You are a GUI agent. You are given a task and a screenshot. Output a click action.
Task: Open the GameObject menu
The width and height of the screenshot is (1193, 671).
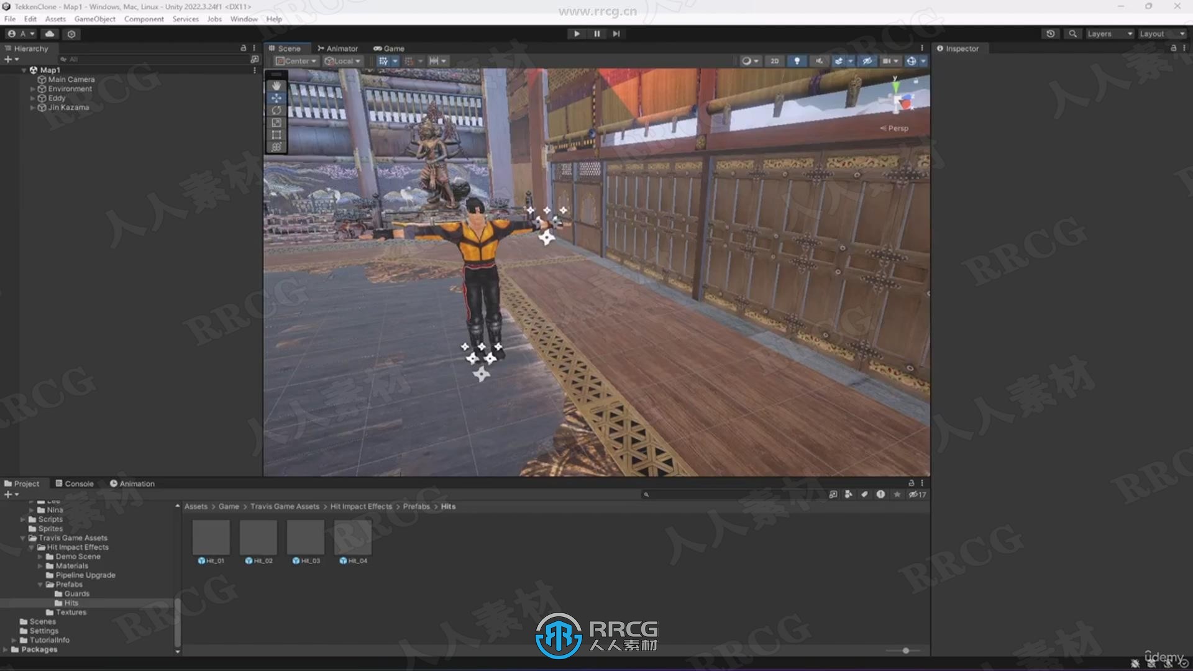[x=94, y=19]
